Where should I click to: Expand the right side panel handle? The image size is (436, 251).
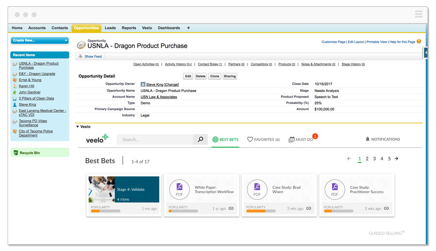coord(425,53)
